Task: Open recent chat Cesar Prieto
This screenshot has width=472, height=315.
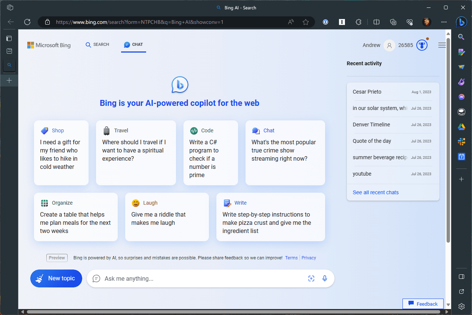Action: (392, 92)
